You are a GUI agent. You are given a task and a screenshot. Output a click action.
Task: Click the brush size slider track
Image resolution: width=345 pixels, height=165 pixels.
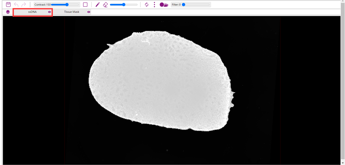(x=124, y=5)
